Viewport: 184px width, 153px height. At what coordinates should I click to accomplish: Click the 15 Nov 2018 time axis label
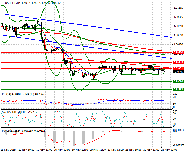pos(8,150)
